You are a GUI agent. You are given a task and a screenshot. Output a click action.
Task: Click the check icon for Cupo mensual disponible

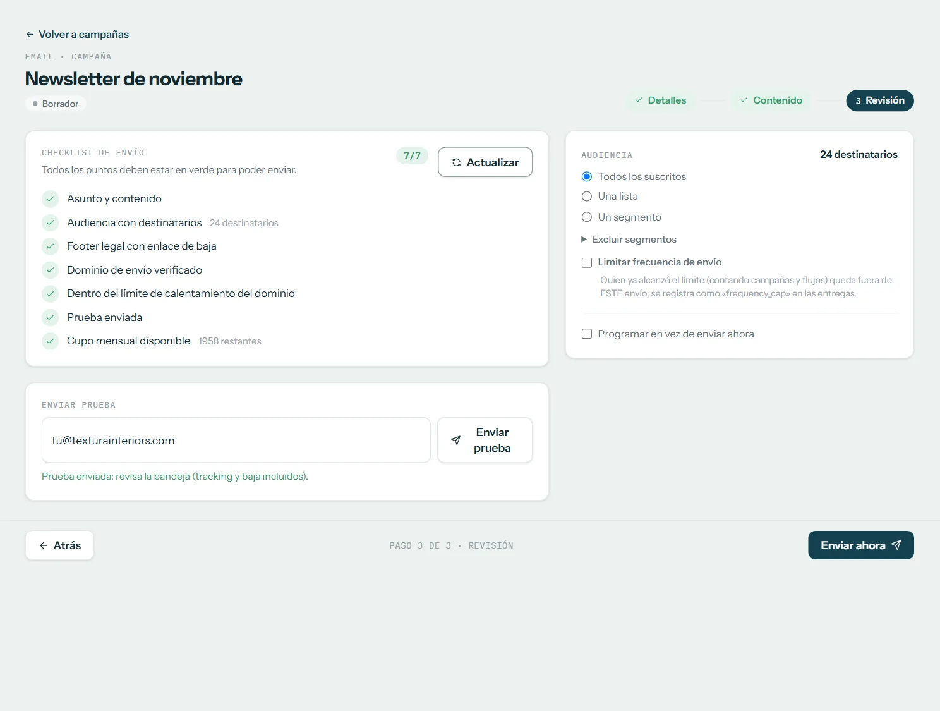click(50, 341)
